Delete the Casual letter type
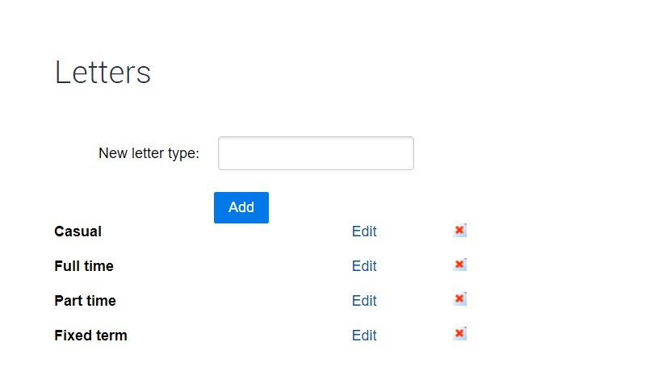 pos(459,231)
